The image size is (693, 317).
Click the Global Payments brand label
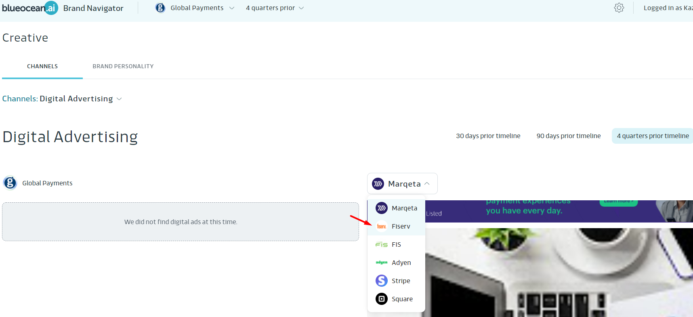(x=47, y=183)
